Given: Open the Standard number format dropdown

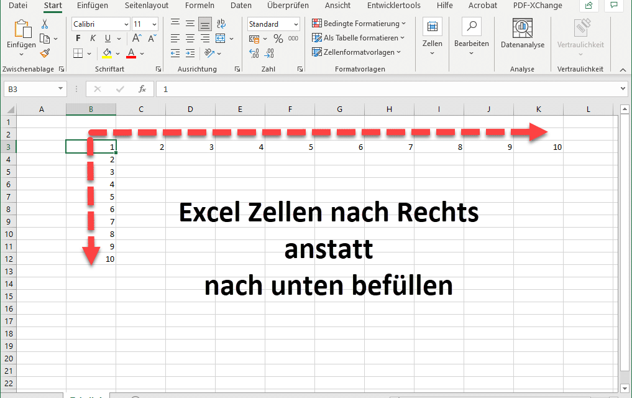Looking at the screenshot, I should coord(296,24).
